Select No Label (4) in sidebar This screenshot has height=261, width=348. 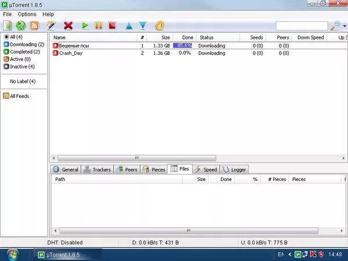23,81
